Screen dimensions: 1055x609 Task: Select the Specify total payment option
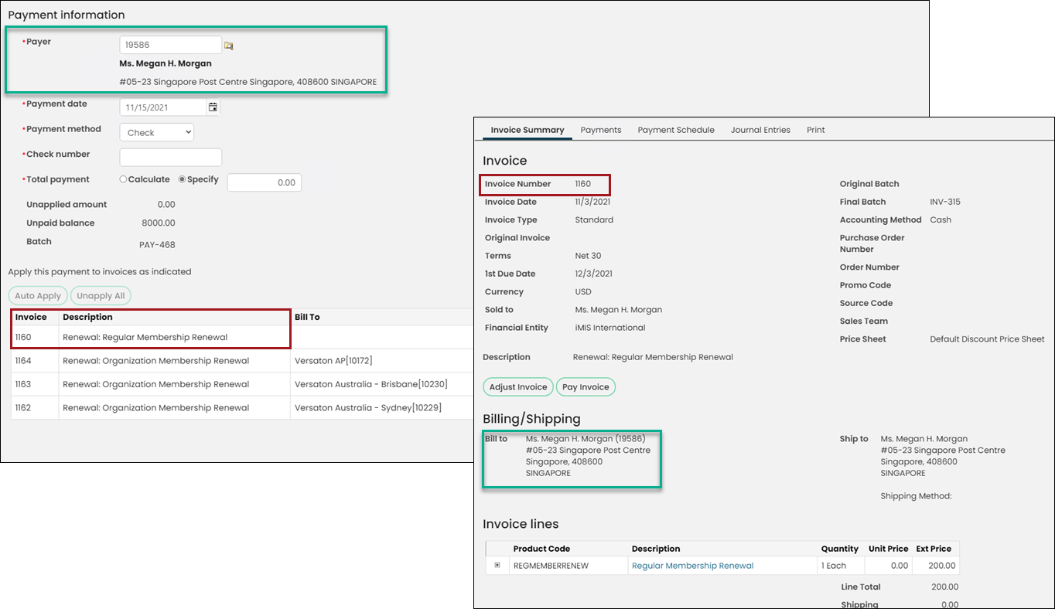[182, 179]
